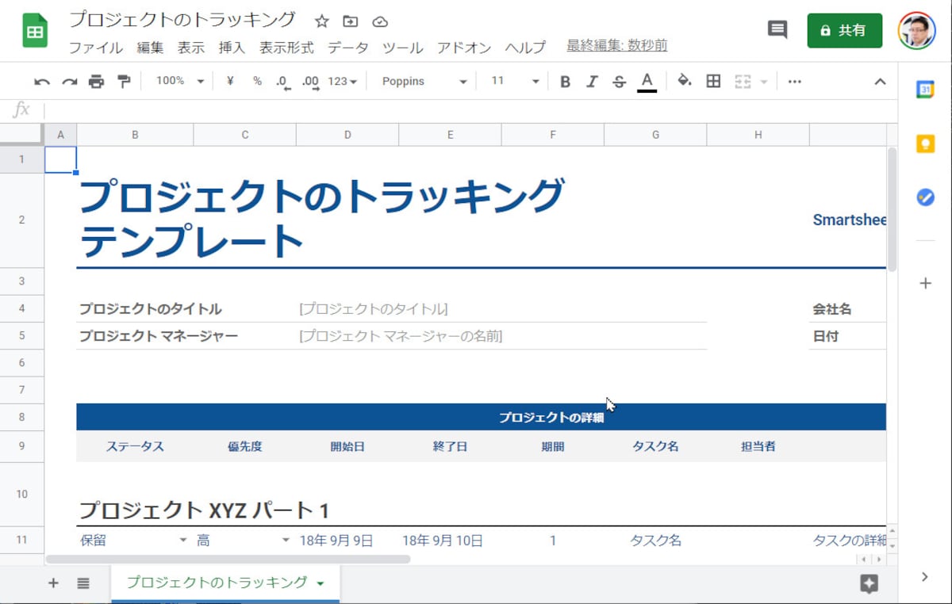Undo the last action
Viewport: 952px width, 604px height.
pyautogui.click(x=42, y=81)
